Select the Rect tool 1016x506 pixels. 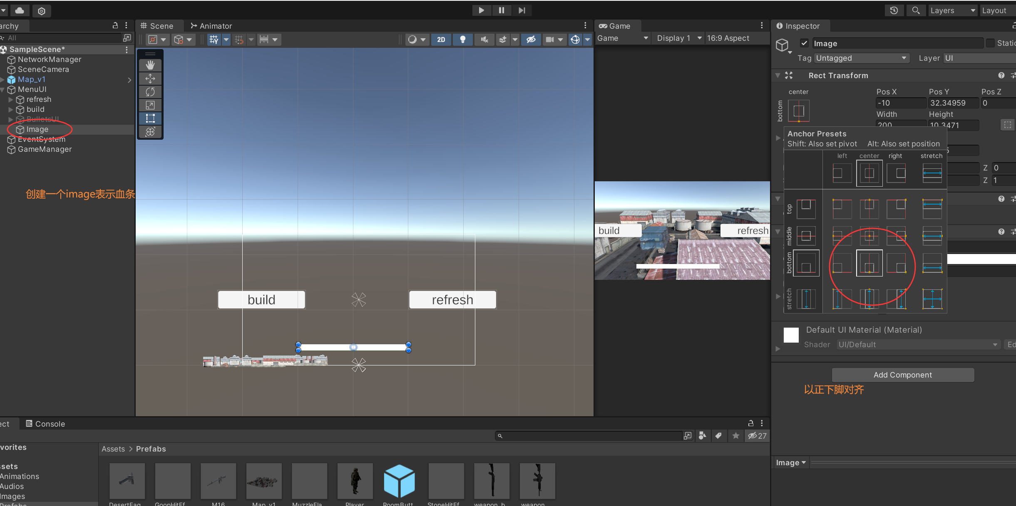tap(150, 118)
